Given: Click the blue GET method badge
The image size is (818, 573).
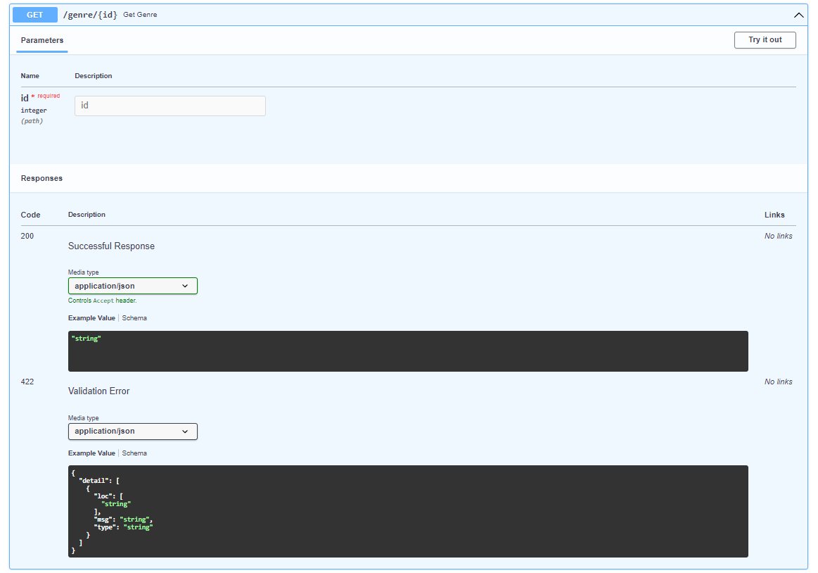Looking at the screenshot, I should point(34,14).
